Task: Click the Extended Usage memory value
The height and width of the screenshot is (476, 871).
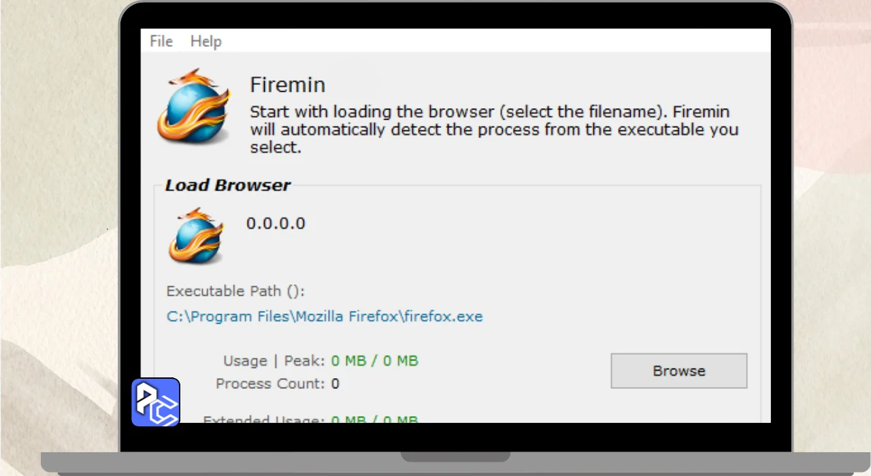Action: (374, 419)
